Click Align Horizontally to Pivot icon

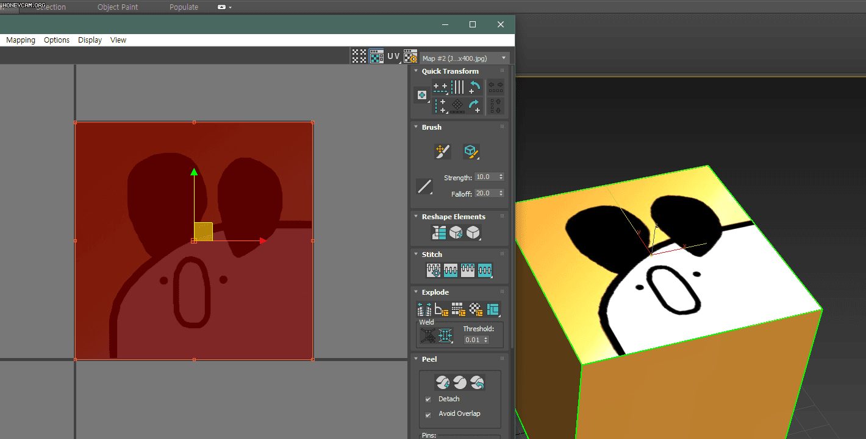(440, 88)
